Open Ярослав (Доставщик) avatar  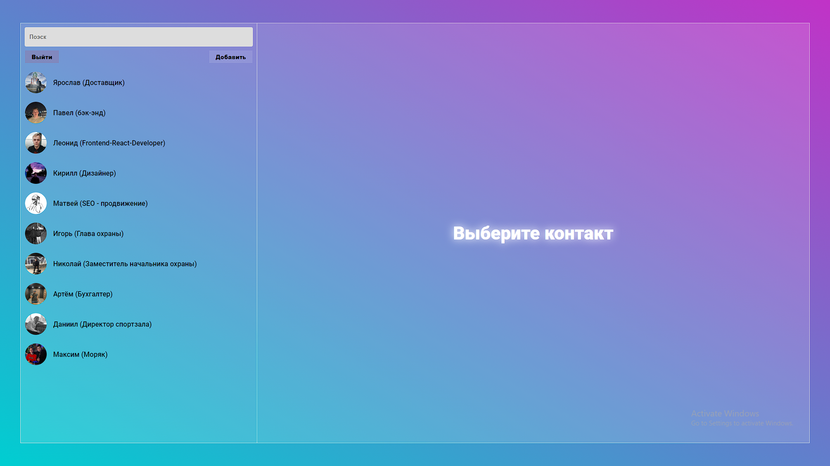click(36, 82)
